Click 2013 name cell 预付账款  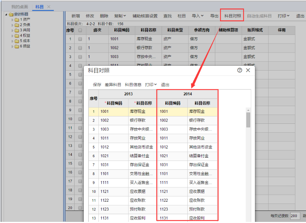click(143, 209)
